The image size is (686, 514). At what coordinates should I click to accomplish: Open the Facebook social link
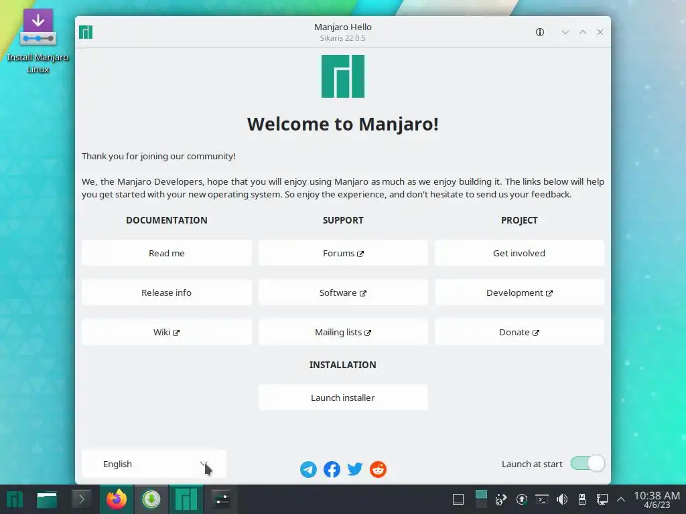tap(332, 469)
